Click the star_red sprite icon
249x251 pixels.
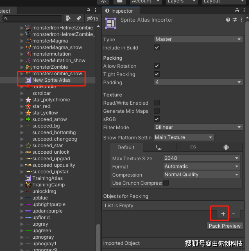pos(28,106)
